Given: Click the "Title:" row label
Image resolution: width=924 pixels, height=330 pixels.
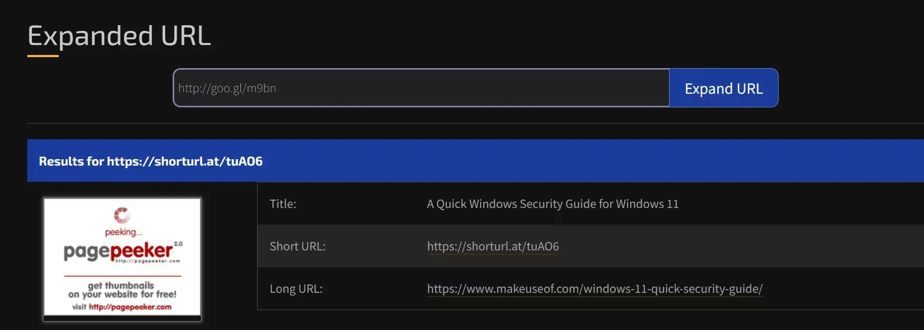Looking at the screenshot, I should click(x=283, y=204).
